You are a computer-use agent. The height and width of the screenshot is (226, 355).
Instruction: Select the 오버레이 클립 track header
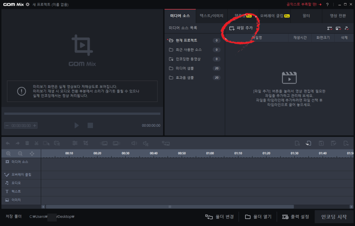coord(21,174)
